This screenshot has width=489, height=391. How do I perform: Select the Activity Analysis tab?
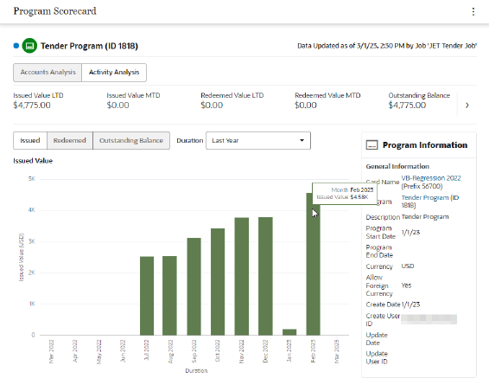coord(114,73)
